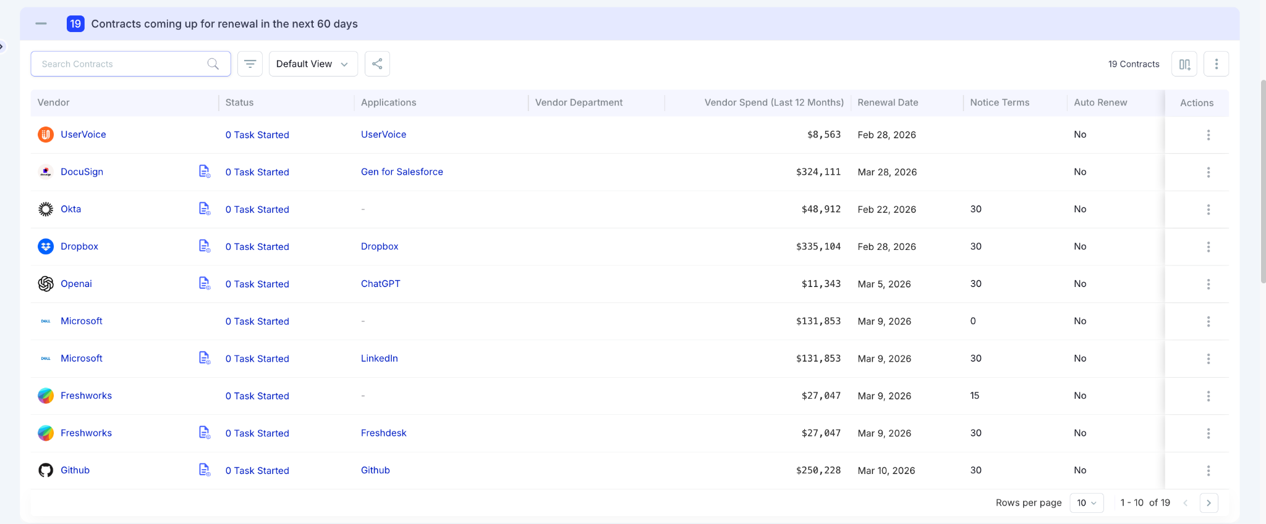Select the $250,228 spend value
Viewport: 1266px width, 524px height.
tap(818, 470)
